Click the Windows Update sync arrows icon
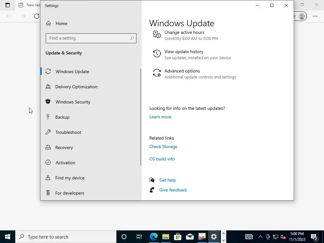Image resolution: width=324 pixels, height=243 pixels. pos(48,71)
